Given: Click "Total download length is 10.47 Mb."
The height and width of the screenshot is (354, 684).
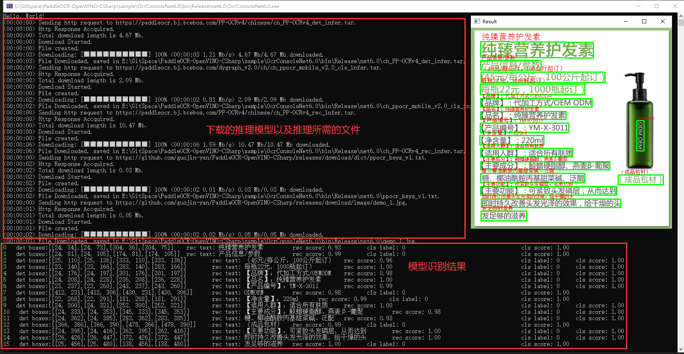Looking at the screenshot, I should (92, 125).
